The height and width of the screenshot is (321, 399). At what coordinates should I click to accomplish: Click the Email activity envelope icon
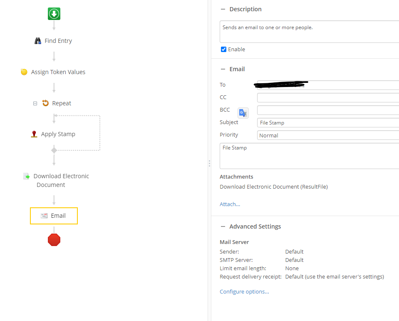point(44,216)
